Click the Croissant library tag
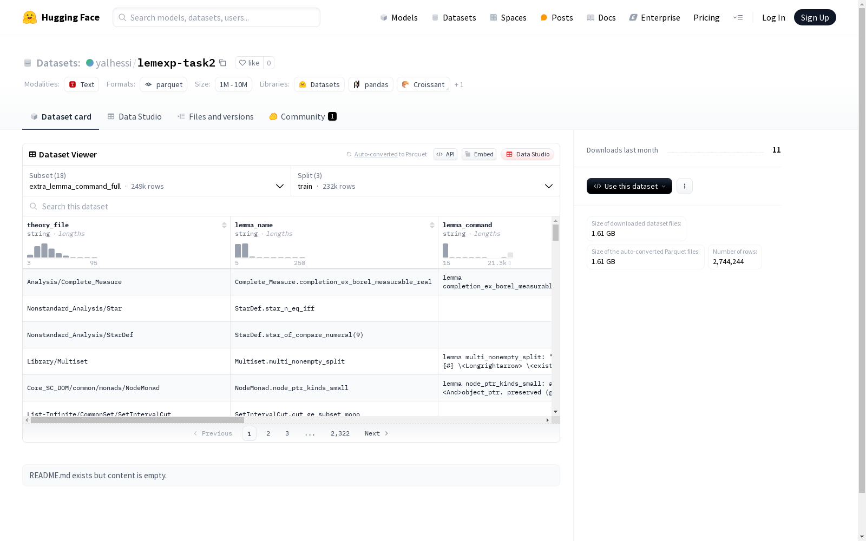 [x=423, y=84]
